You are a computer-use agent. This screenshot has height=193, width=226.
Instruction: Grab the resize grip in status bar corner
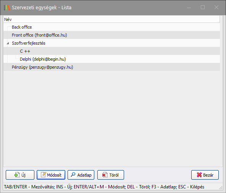click(221, 188)
